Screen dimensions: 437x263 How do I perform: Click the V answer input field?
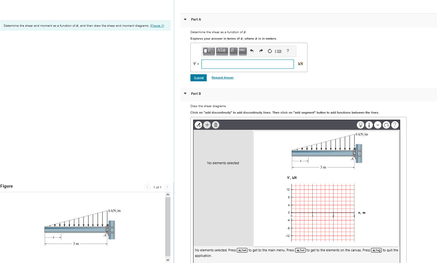(248, 64)
